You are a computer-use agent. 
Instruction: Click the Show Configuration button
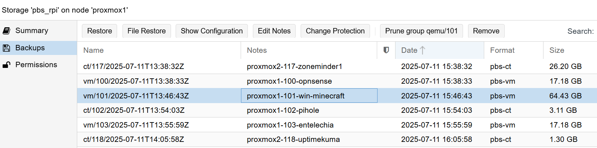point(212,31)
